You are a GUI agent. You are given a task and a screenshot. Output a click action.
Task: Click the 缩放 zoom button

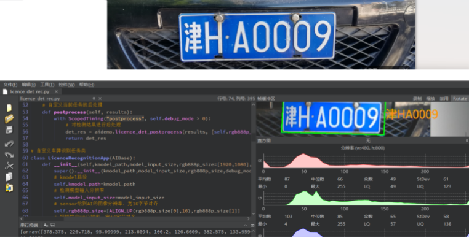(430, 98)
